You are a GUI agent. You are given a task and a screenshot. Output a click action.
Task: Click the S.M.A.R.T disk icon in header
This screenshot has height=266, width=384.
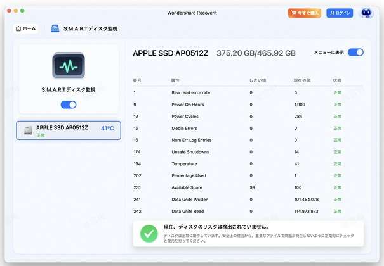[55, 29]
